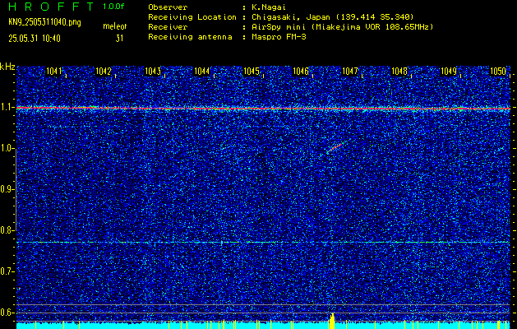Click the kHz axis unit label
The height and width of the screenshot is (329, 517).
click(7, 67)
